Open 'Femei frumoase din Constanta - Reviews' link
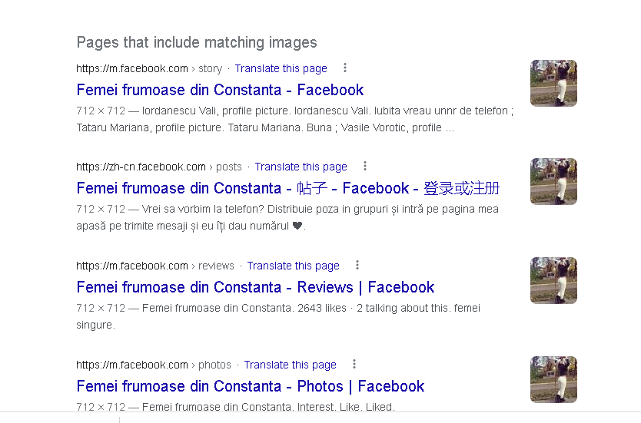This screenshot has width=641, height=423. point(255,287)
